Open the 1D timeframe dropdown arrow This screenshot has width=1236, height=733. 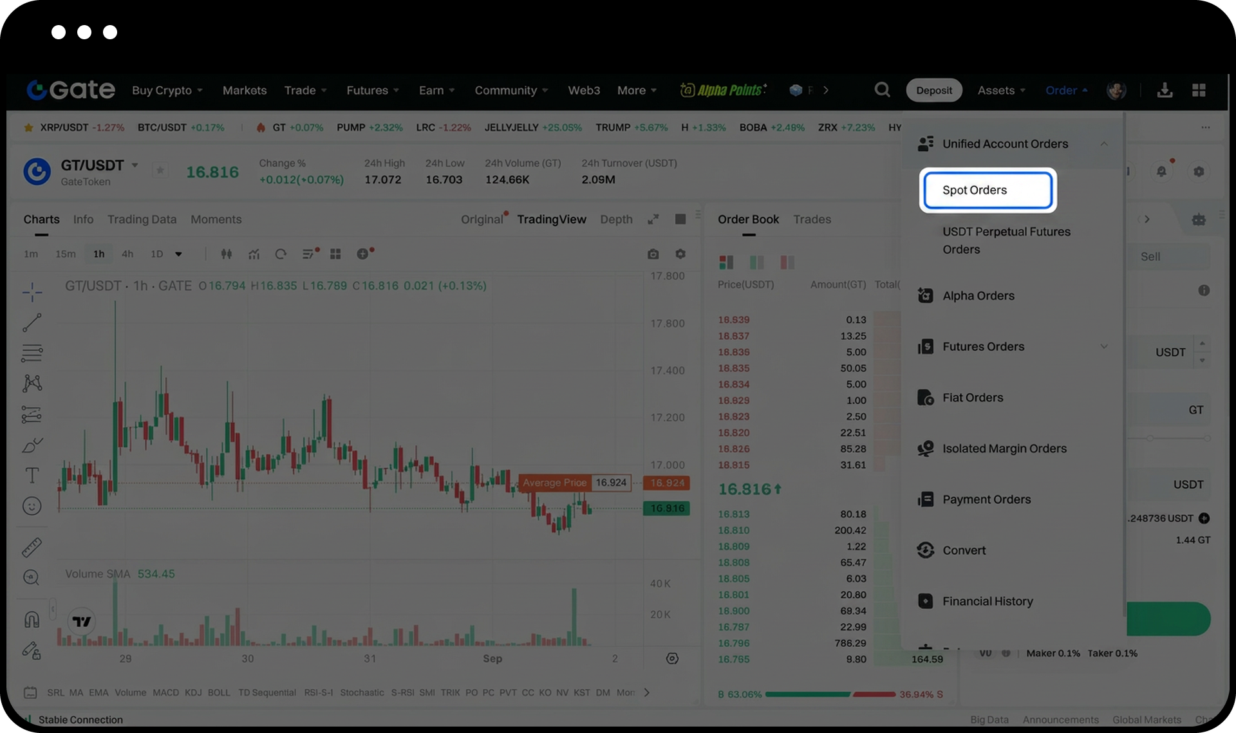coord(178,254)
